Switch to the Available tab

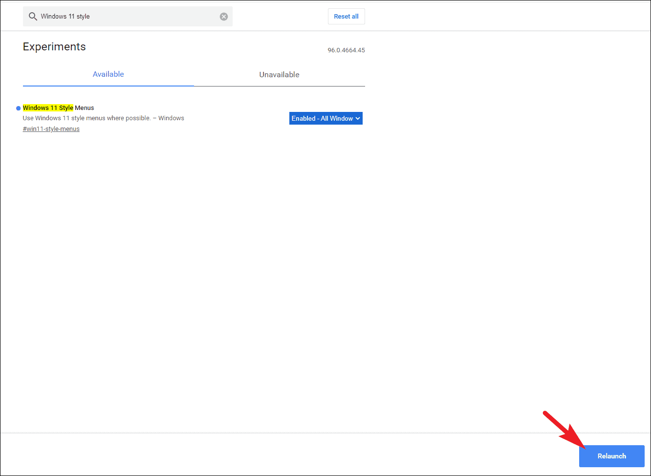(108, 74)
